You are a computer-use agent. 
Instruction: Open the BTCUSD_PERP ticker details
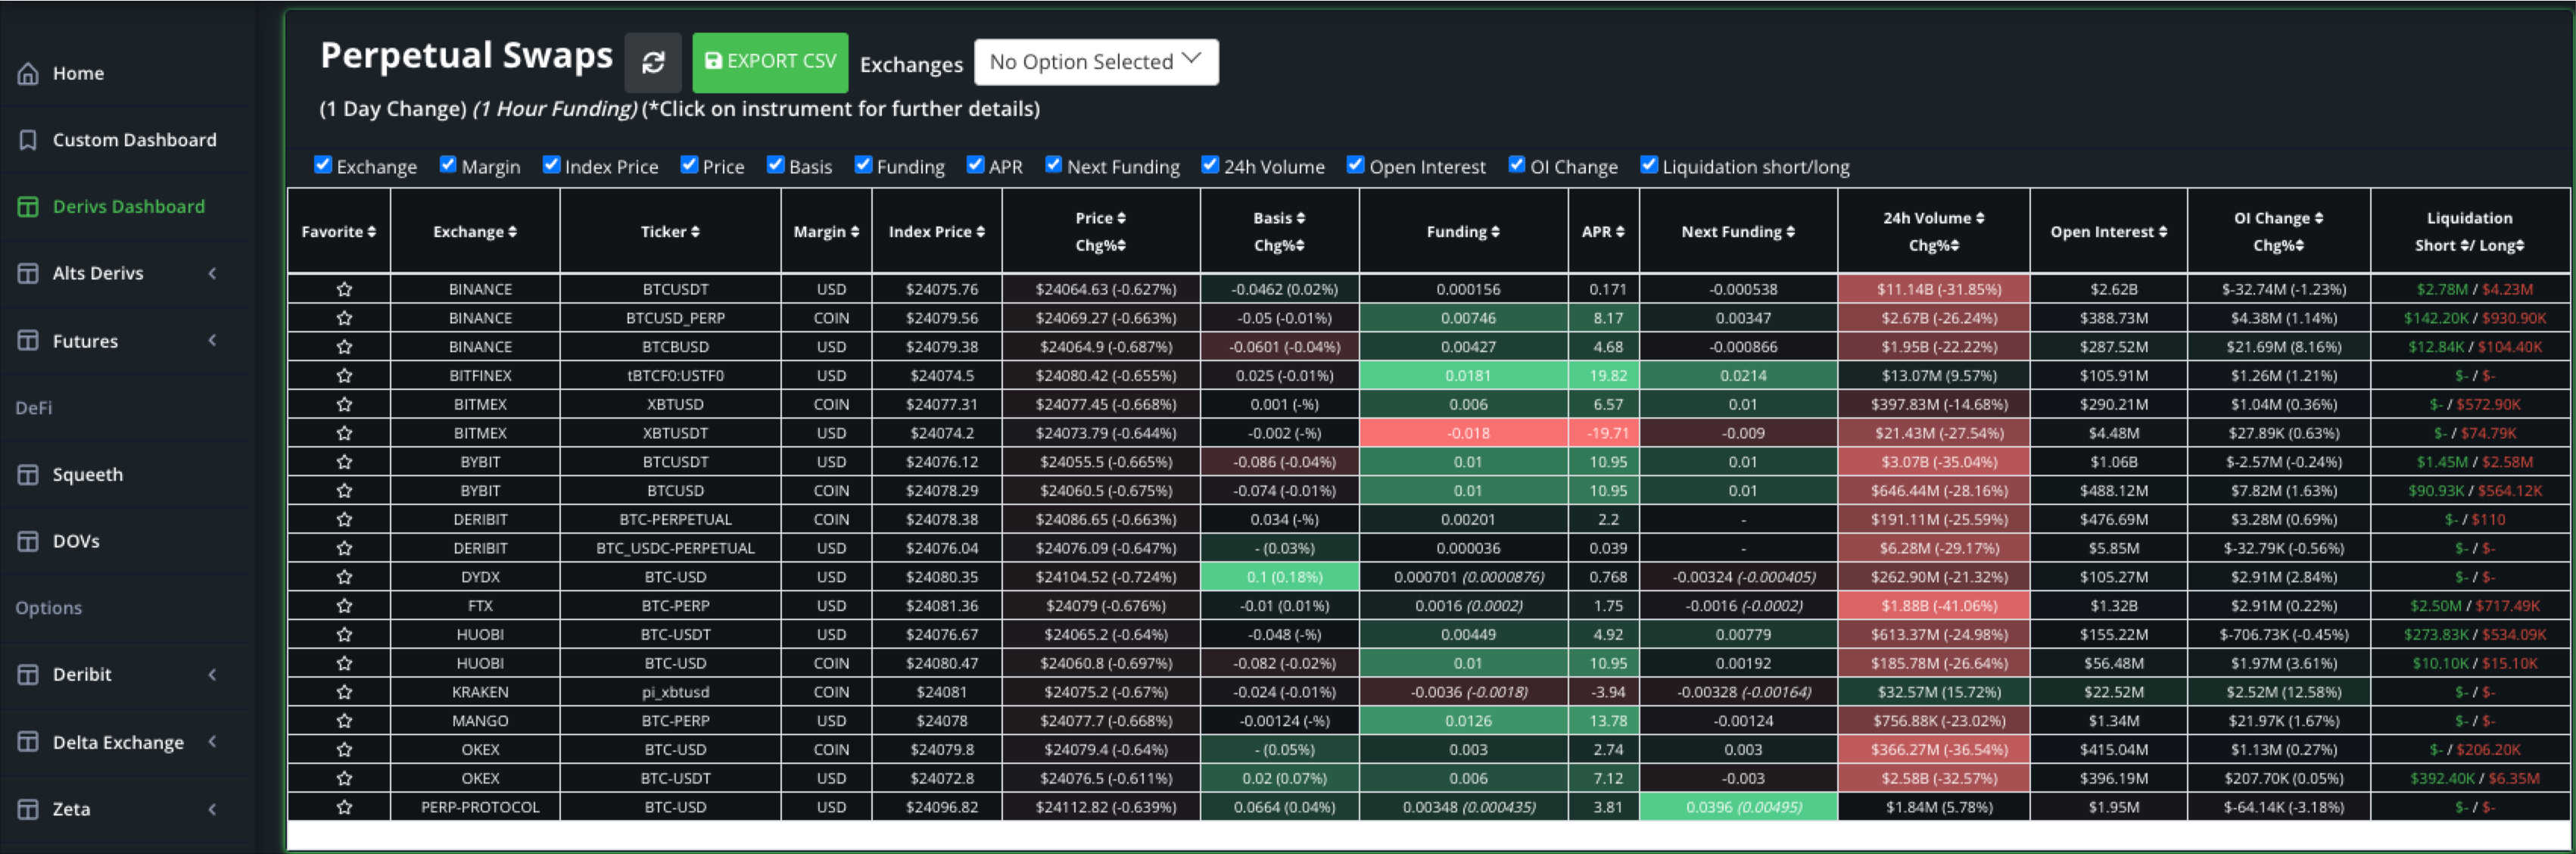(675, 318)
